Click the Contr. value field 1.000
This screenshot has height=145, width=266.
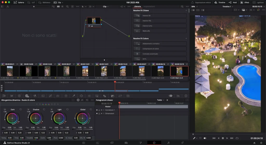pos(49,138)
